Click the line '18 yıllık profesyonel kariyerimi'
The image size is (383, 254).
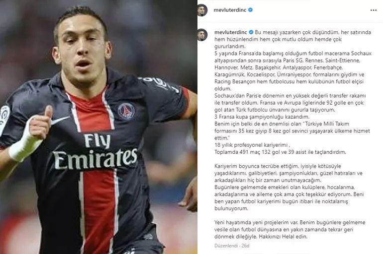coord(252,145)
